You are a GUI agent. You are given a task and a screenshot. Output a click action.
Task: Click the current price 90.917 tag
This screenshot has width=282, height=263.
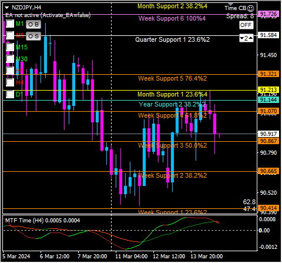pos(268,134)
